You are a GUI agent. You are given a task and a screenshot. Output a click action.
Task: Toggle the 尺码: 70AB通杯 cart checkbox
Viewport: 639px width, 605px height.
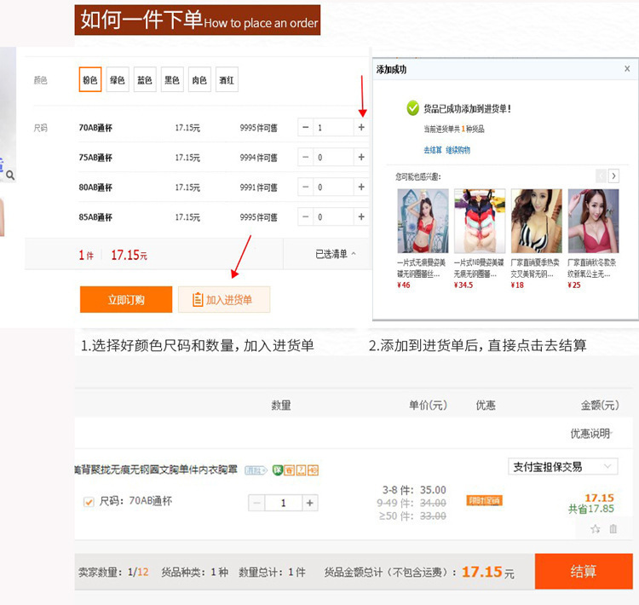[89, 501]
